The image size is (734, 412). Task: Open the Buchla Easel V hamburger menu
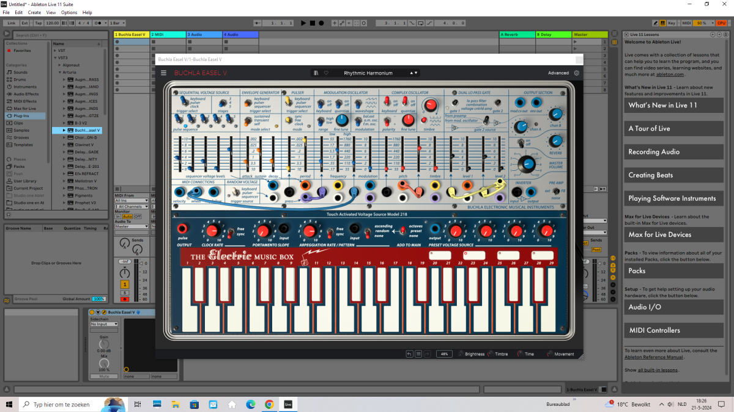pyautogui.click(x=163, y=73)
